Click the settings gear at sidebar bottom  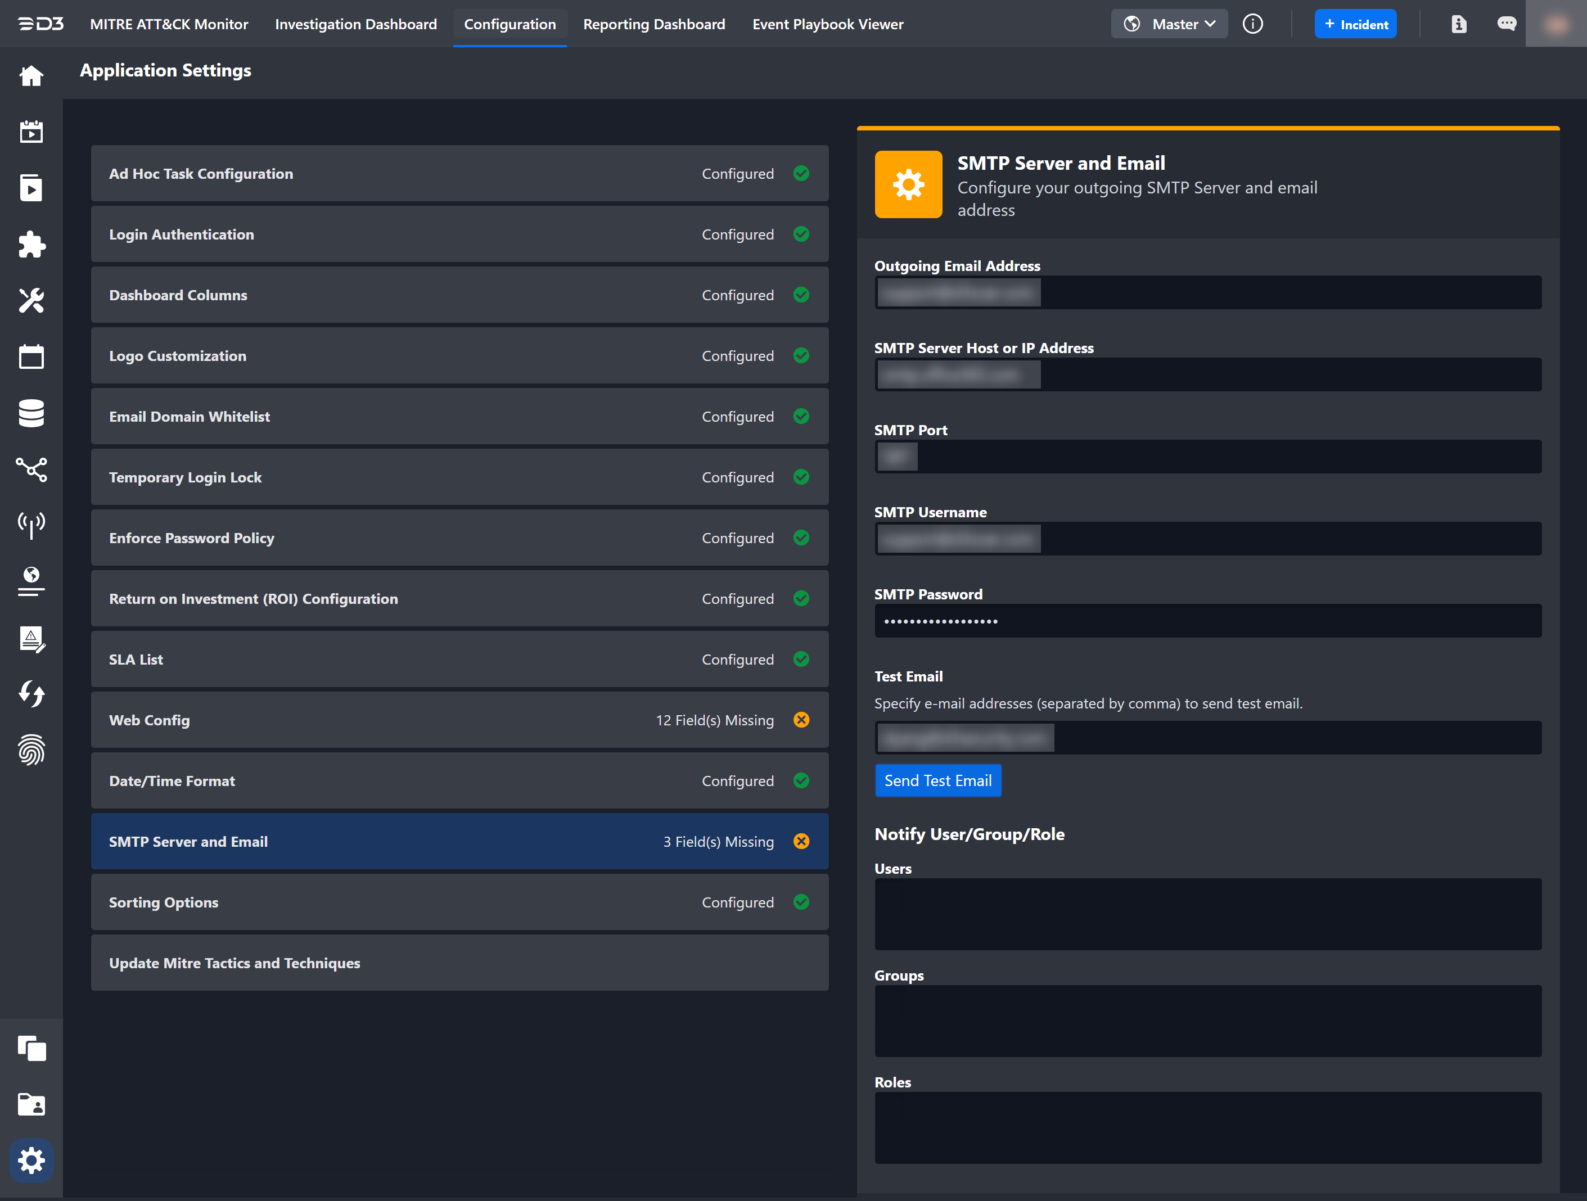click(31, 1160)
